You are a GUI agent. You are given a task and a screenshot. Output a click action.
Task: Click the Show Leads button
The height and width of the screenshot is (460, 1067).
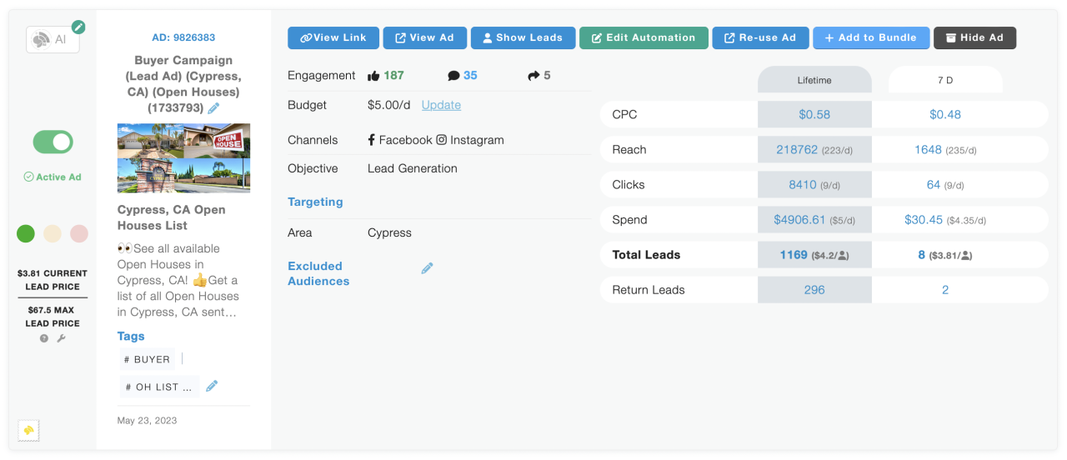point(523,37)
